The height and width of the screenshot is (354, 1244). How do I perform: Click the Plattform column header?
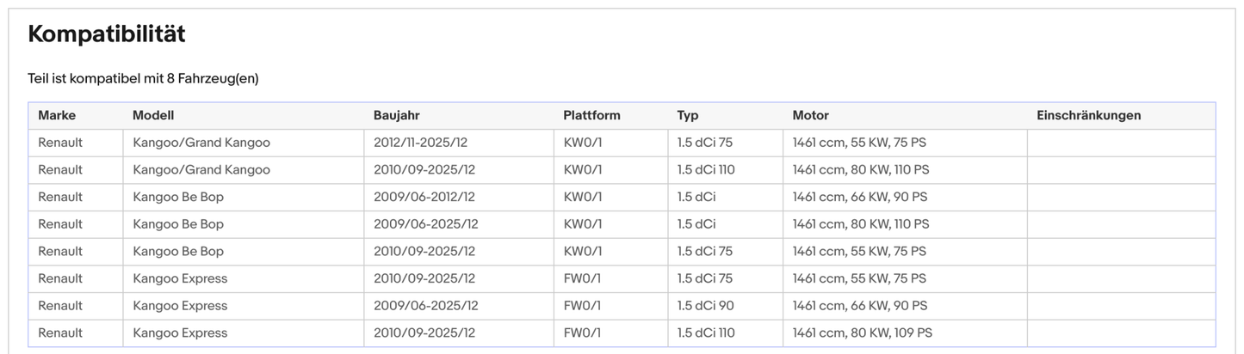(x=591, y=115)
